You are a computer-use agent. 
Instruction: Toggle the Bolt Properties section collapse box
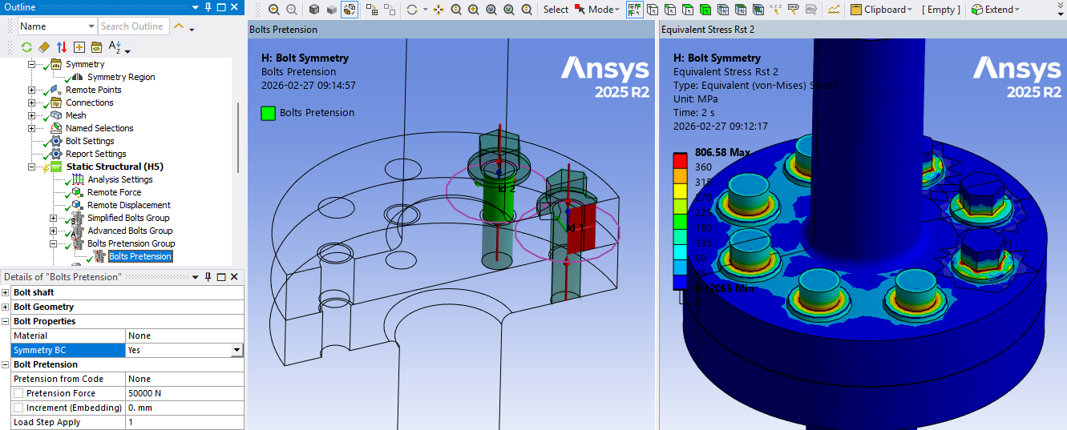coord(6,321)
